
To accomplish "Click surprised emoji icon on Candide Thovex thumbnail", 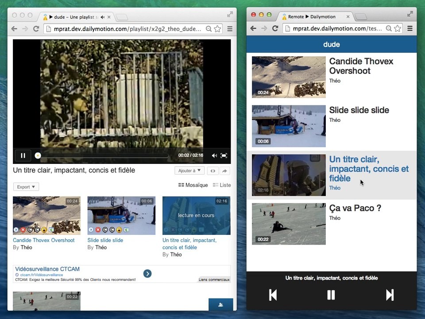I will coord(44,230).
